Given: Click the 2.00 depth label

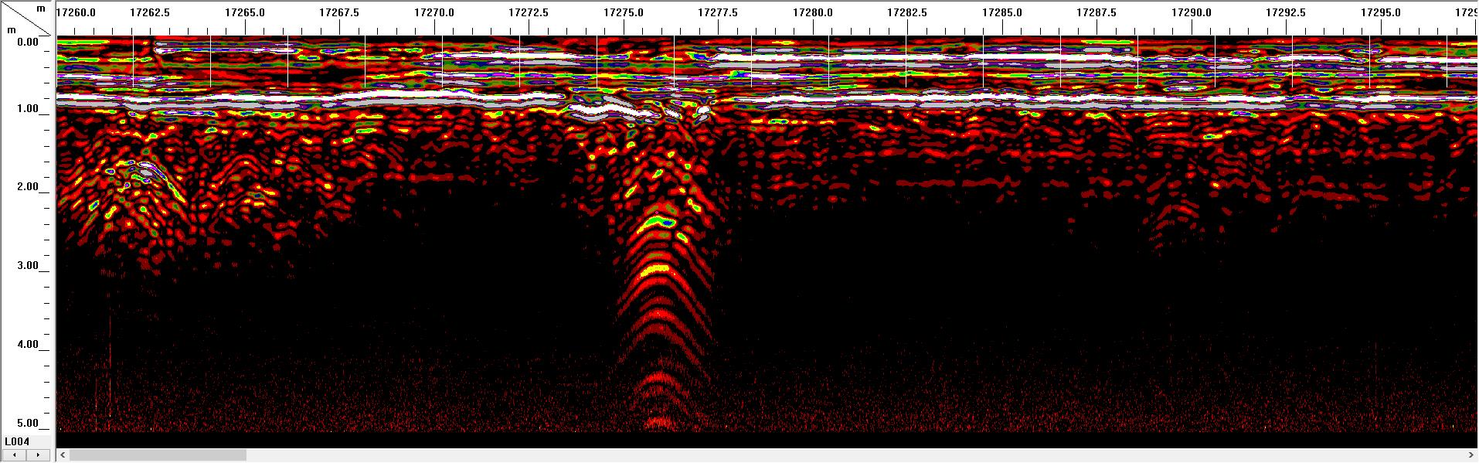Looking at the screenshot, I should click(28, 187).
